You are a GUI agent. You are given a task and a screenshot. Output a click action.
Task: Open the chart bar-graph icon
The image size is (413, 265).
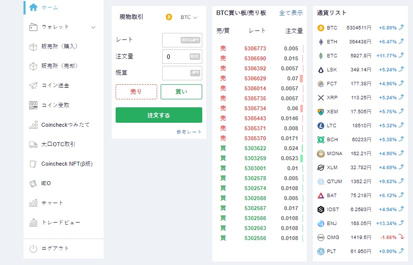pyautogui.click(x=33, y=203)
